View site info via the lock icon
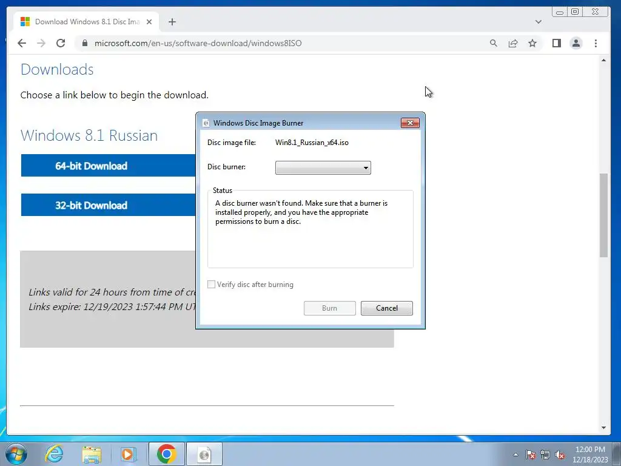 pos(85,43)
